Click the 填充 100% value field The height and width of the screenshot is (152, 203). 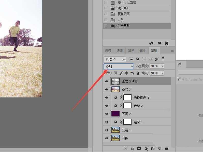pos(155,73)
